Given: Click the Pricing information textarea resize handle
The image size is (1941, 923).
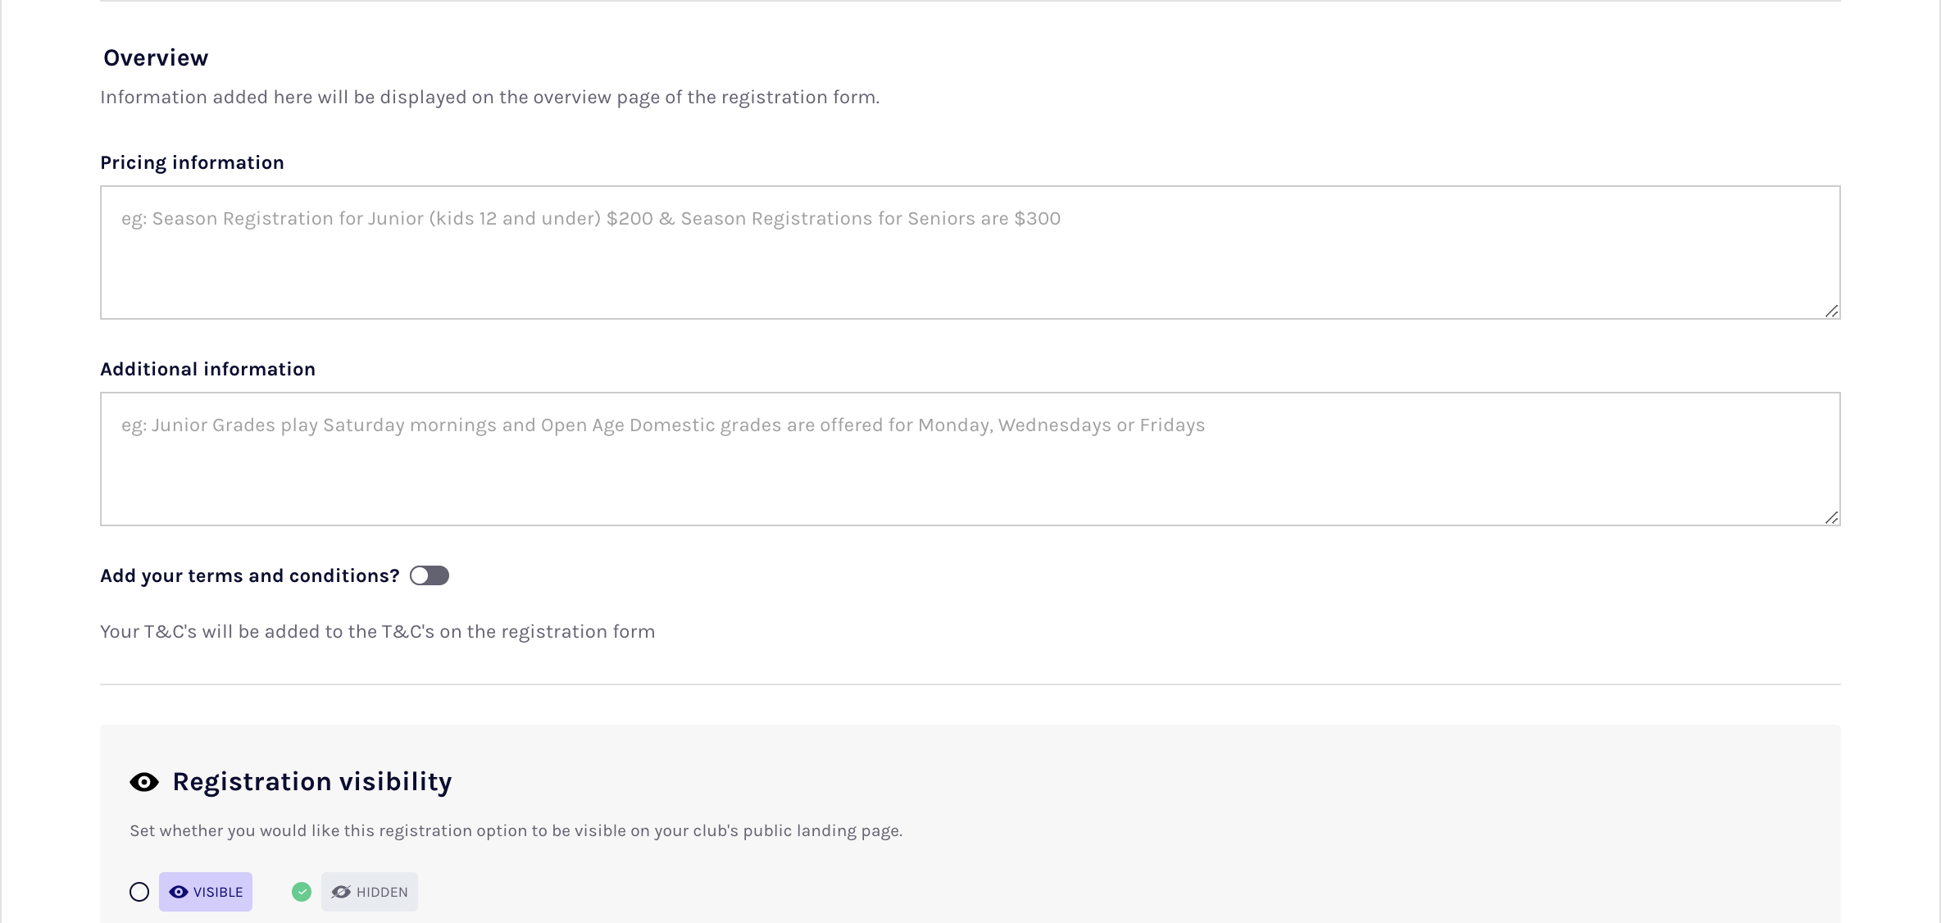Looking at the screenshot, I should [1831, 311].
